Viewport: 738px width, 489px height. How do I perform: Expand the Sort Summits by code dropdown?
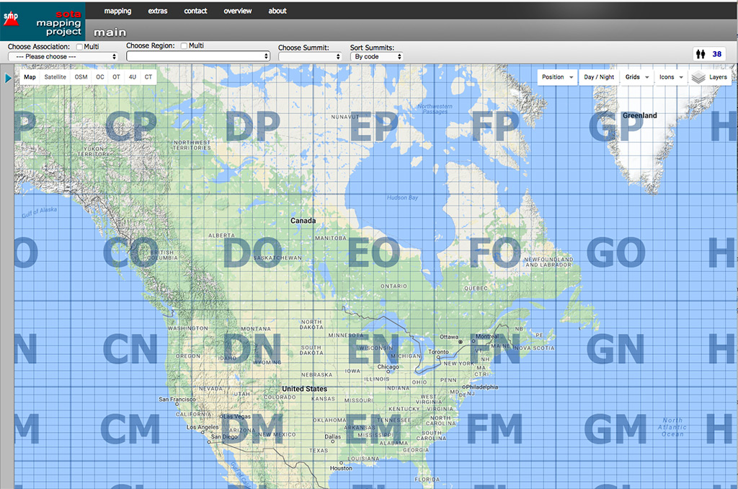pyautogui.click(x=376, y=56)
